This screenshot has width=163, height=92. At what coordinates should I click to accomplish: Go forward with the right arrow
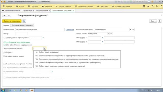point(9,15)
